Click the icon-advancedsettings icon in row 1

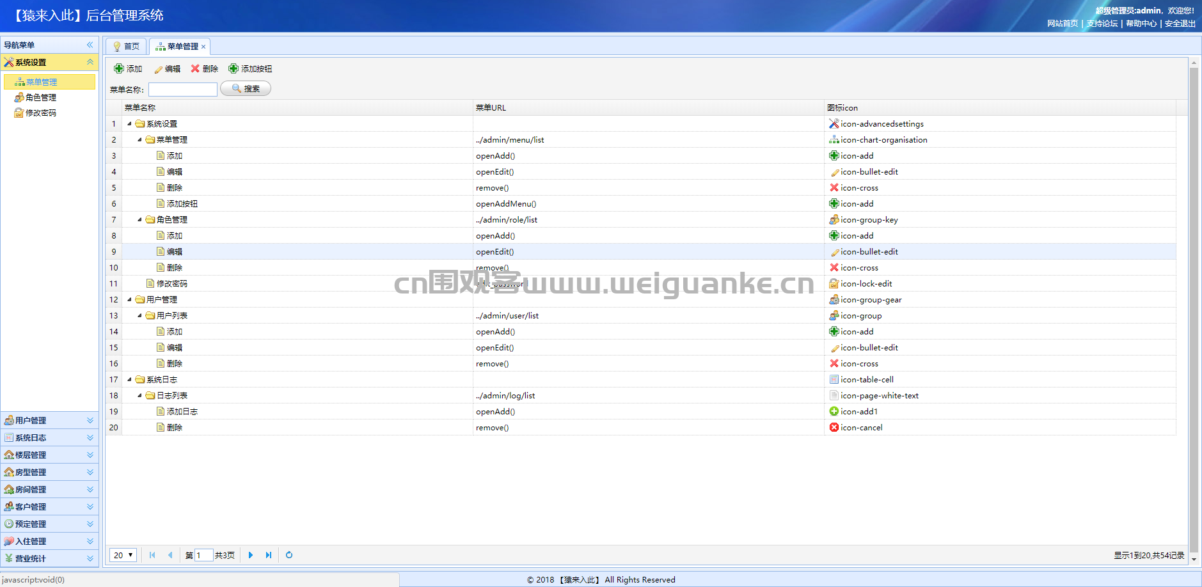coord(834,123)
